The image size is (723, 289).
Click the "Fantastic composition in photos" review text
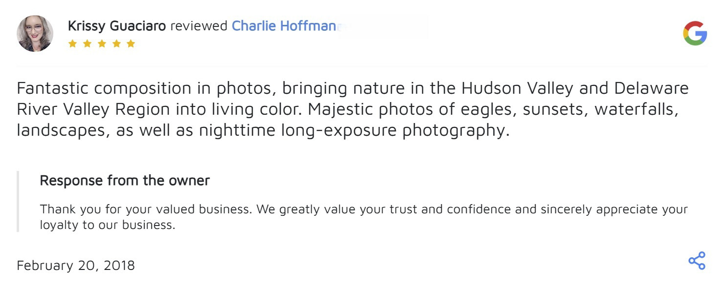146,88
